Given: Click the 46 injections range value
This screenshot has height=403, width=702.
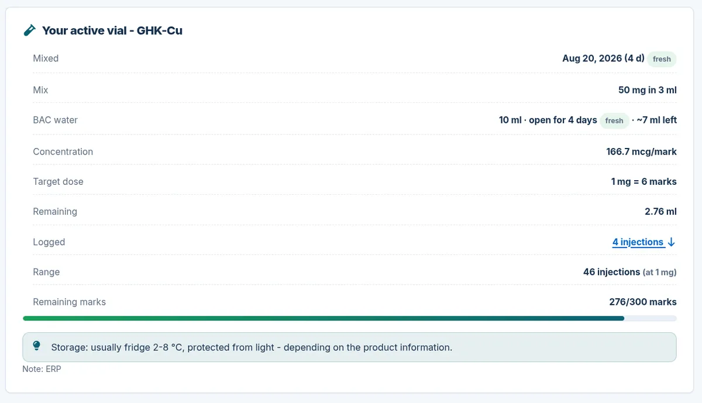Looking at the screenshot, I should pos(612,272).
